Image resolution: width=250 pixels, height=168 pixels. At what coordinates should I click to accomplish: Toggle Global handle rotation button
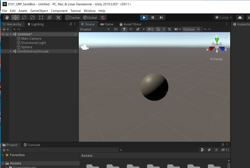(x=90, y=18)
